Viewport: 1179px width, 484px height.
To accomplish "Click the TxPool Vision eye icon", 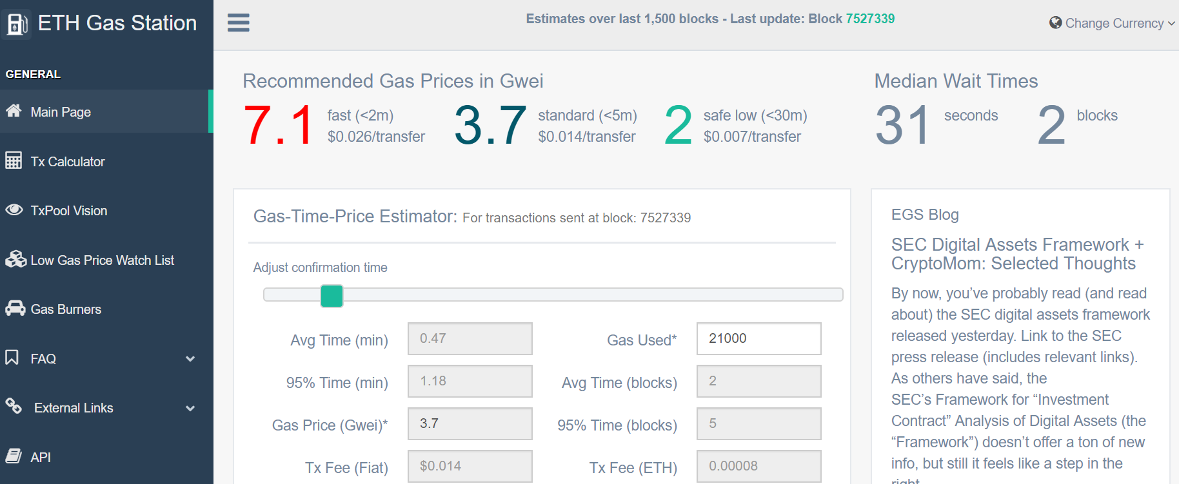I will 14,210.
